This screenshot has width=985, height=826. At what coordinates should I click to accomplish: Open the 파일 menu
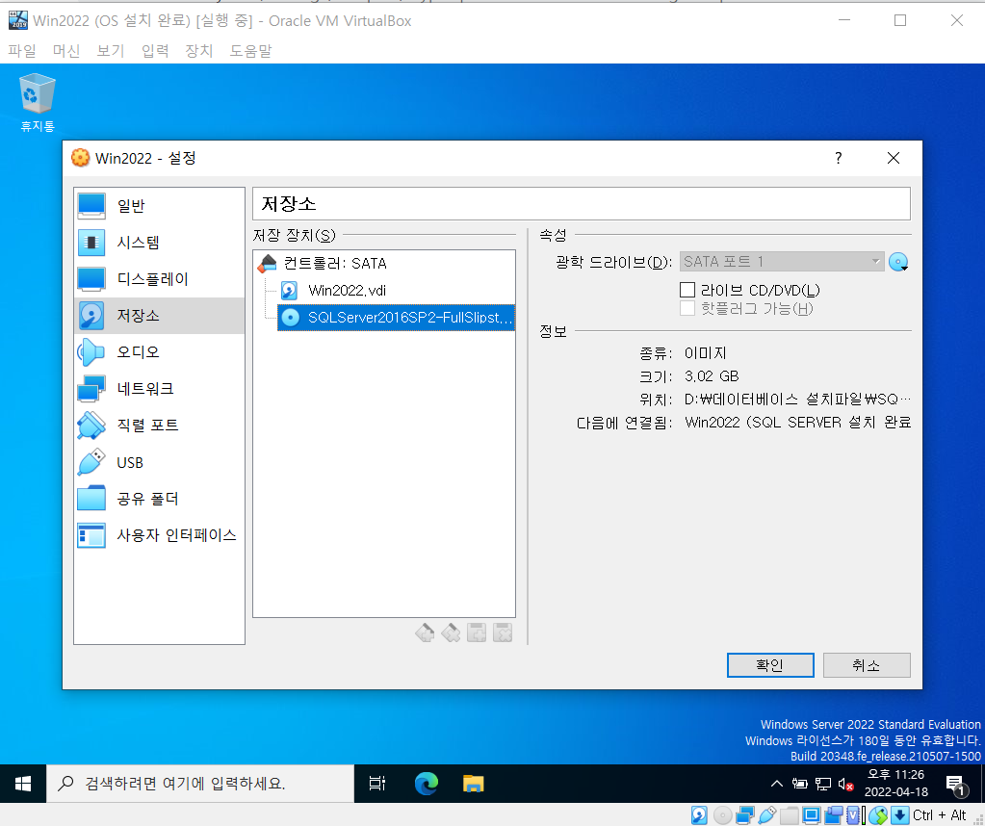(x=22, y=51)
